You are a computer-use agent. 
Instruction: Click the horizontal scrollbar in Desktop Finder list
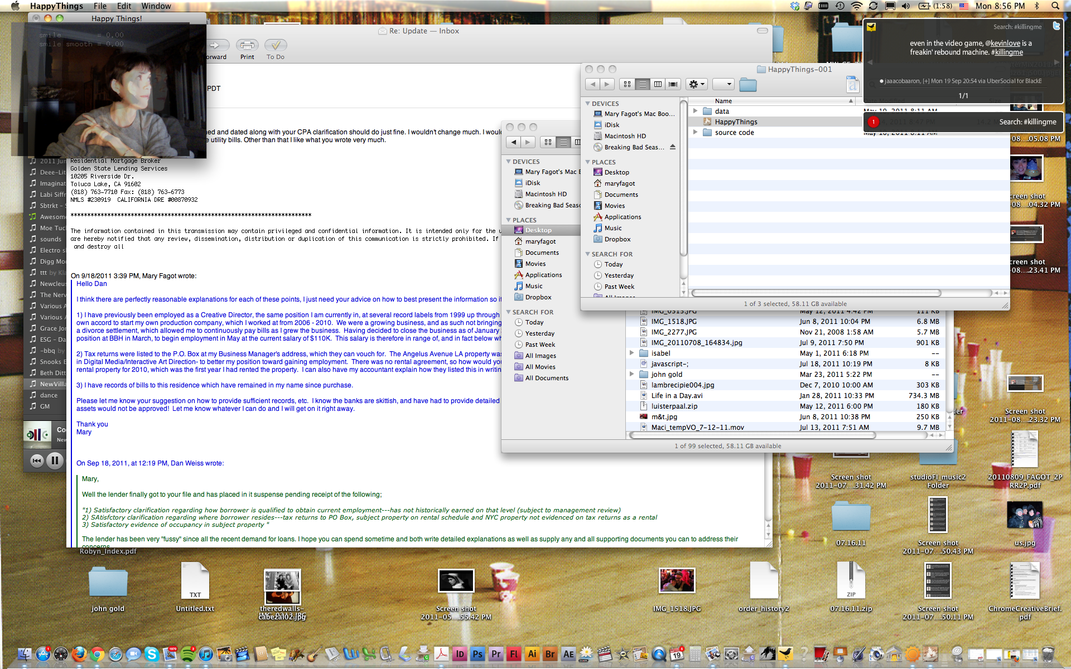point(752,435)
